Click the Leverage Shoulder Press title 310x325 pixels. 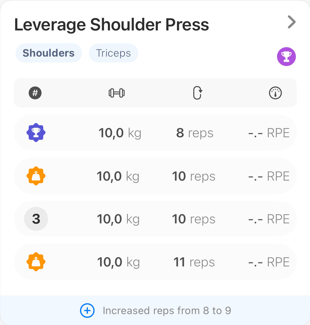pos(112,25)
